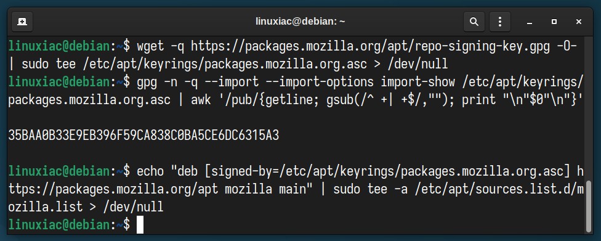This screenshot has height=241, width=601.
Task: Click the last empty linuxiac@debian prompt
Action: coord(69,224)
